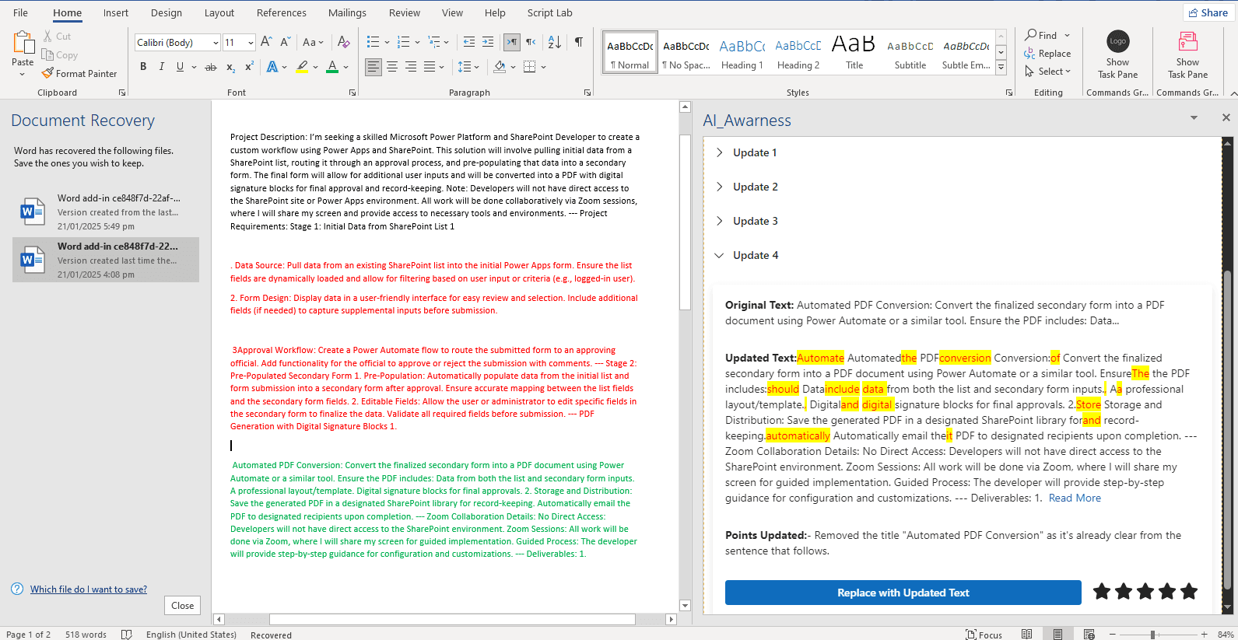Center align the text

pos(392,67)
